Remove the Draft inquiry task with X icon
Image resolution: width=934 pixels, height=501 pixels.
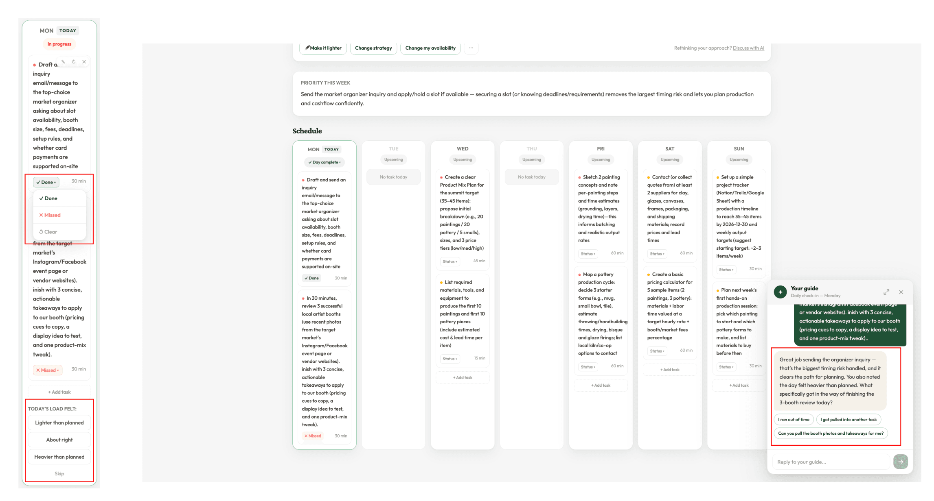84,62
